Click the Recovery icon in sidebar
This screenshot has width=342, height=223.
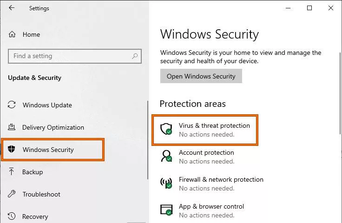coord(12,216)
